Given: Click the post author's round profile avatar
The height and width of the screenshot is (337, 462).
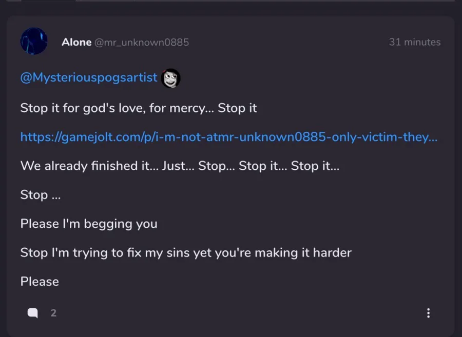Looking at the screenshot, I should [34, 42].
